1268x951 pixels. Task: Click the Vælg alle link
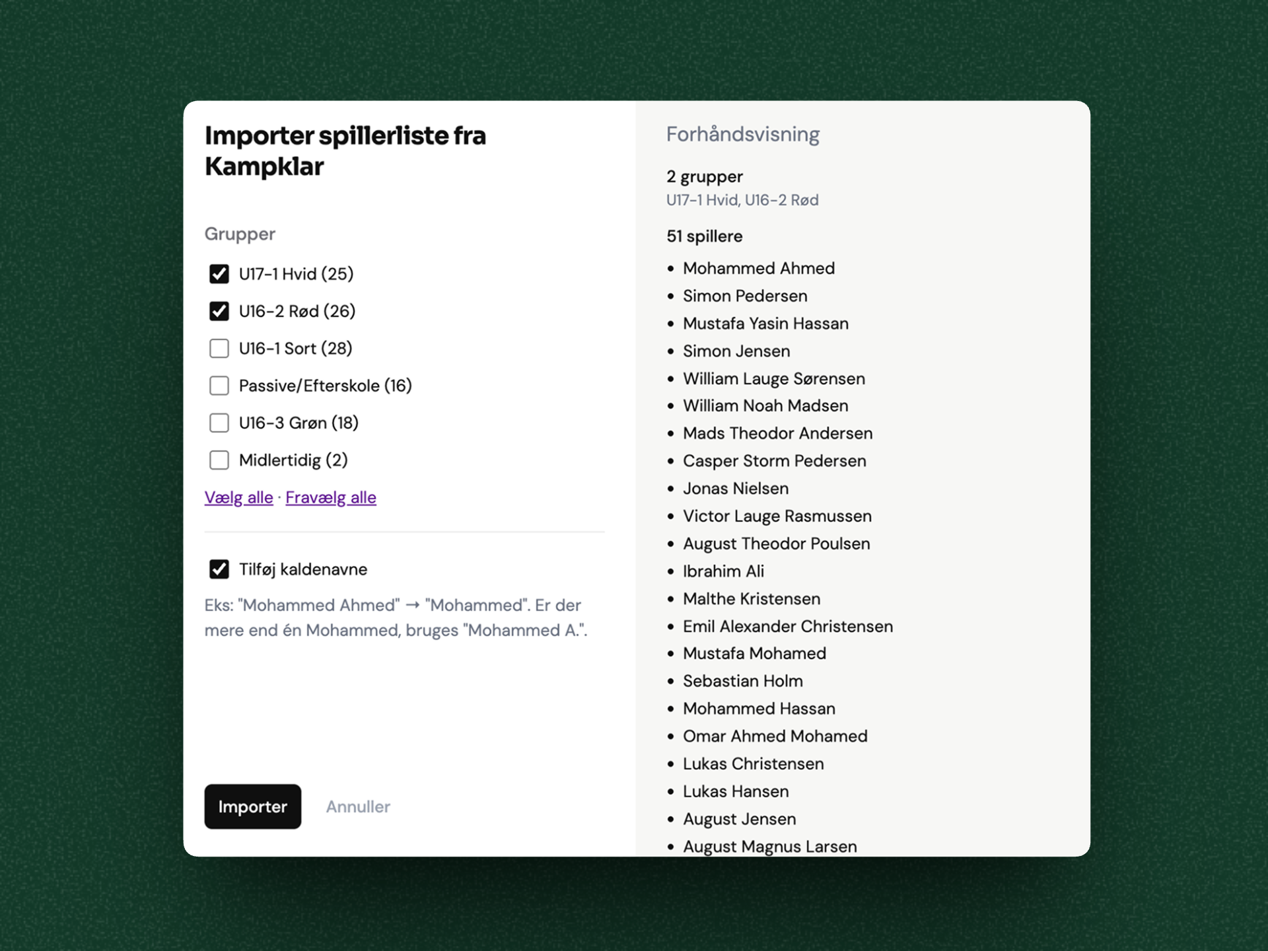(238, 497)
